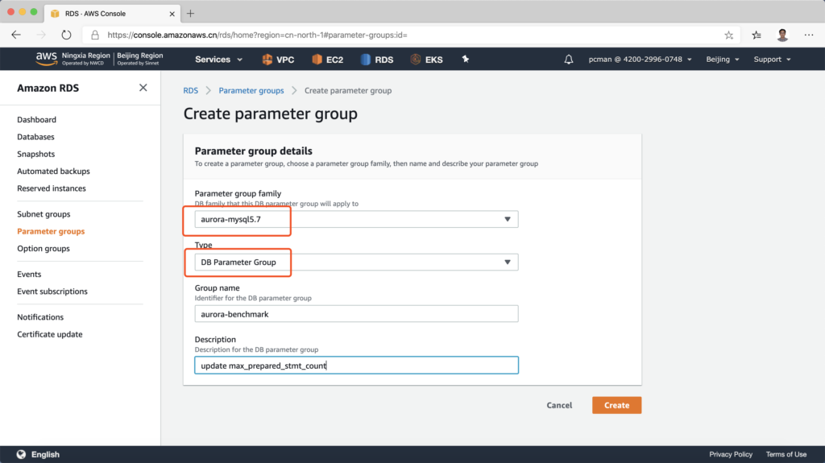Open the VPC service shortcut

tap(277, 60)
